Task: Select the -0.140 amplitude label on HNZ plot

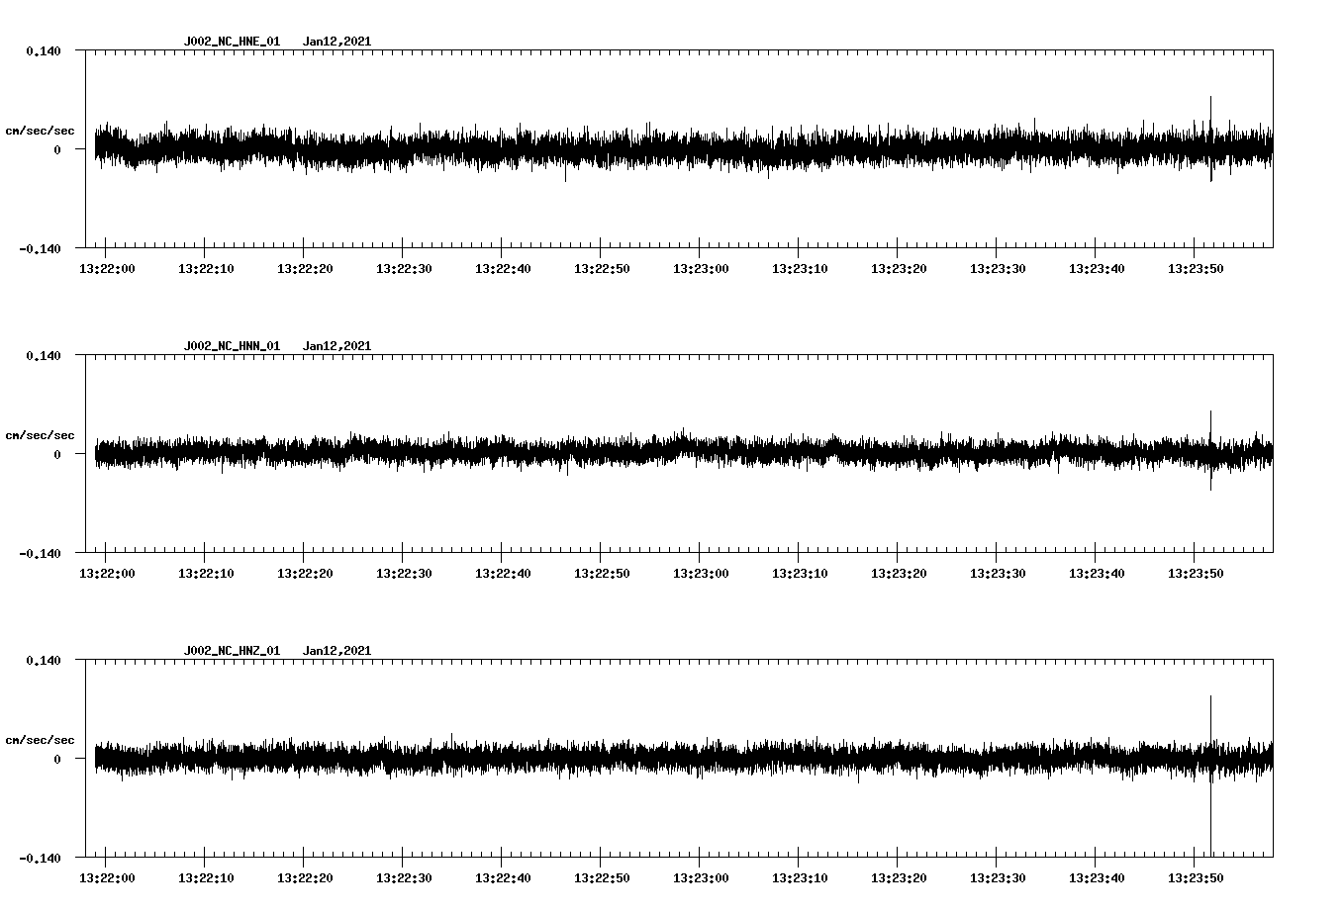Action: pos(42,859)
